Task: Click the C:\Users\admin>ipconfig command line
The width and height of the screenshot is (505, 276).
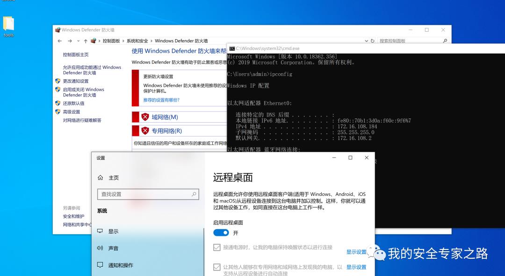Action: click(x=260, y=74)
